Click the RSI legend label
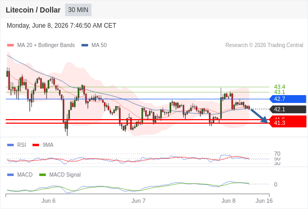This screenshot has height=209, width=308. point(21,145)
